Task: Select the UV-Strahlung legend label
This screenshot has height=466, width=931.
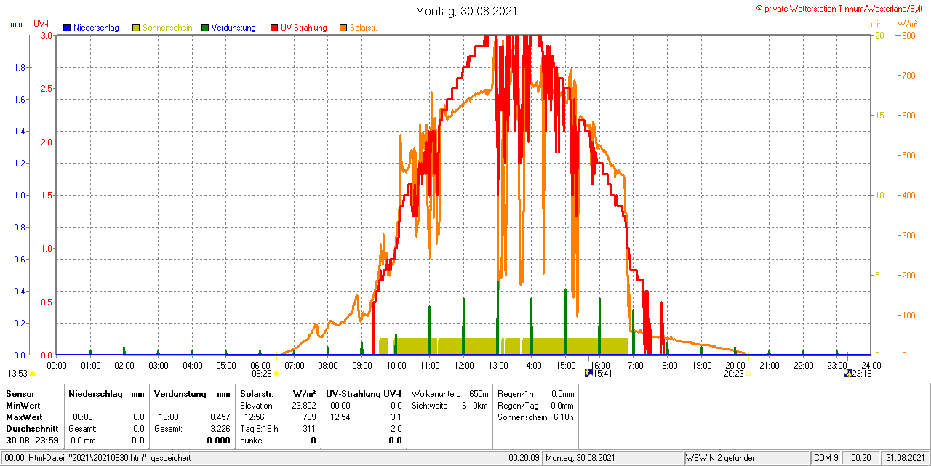Action: coord(304,28)
